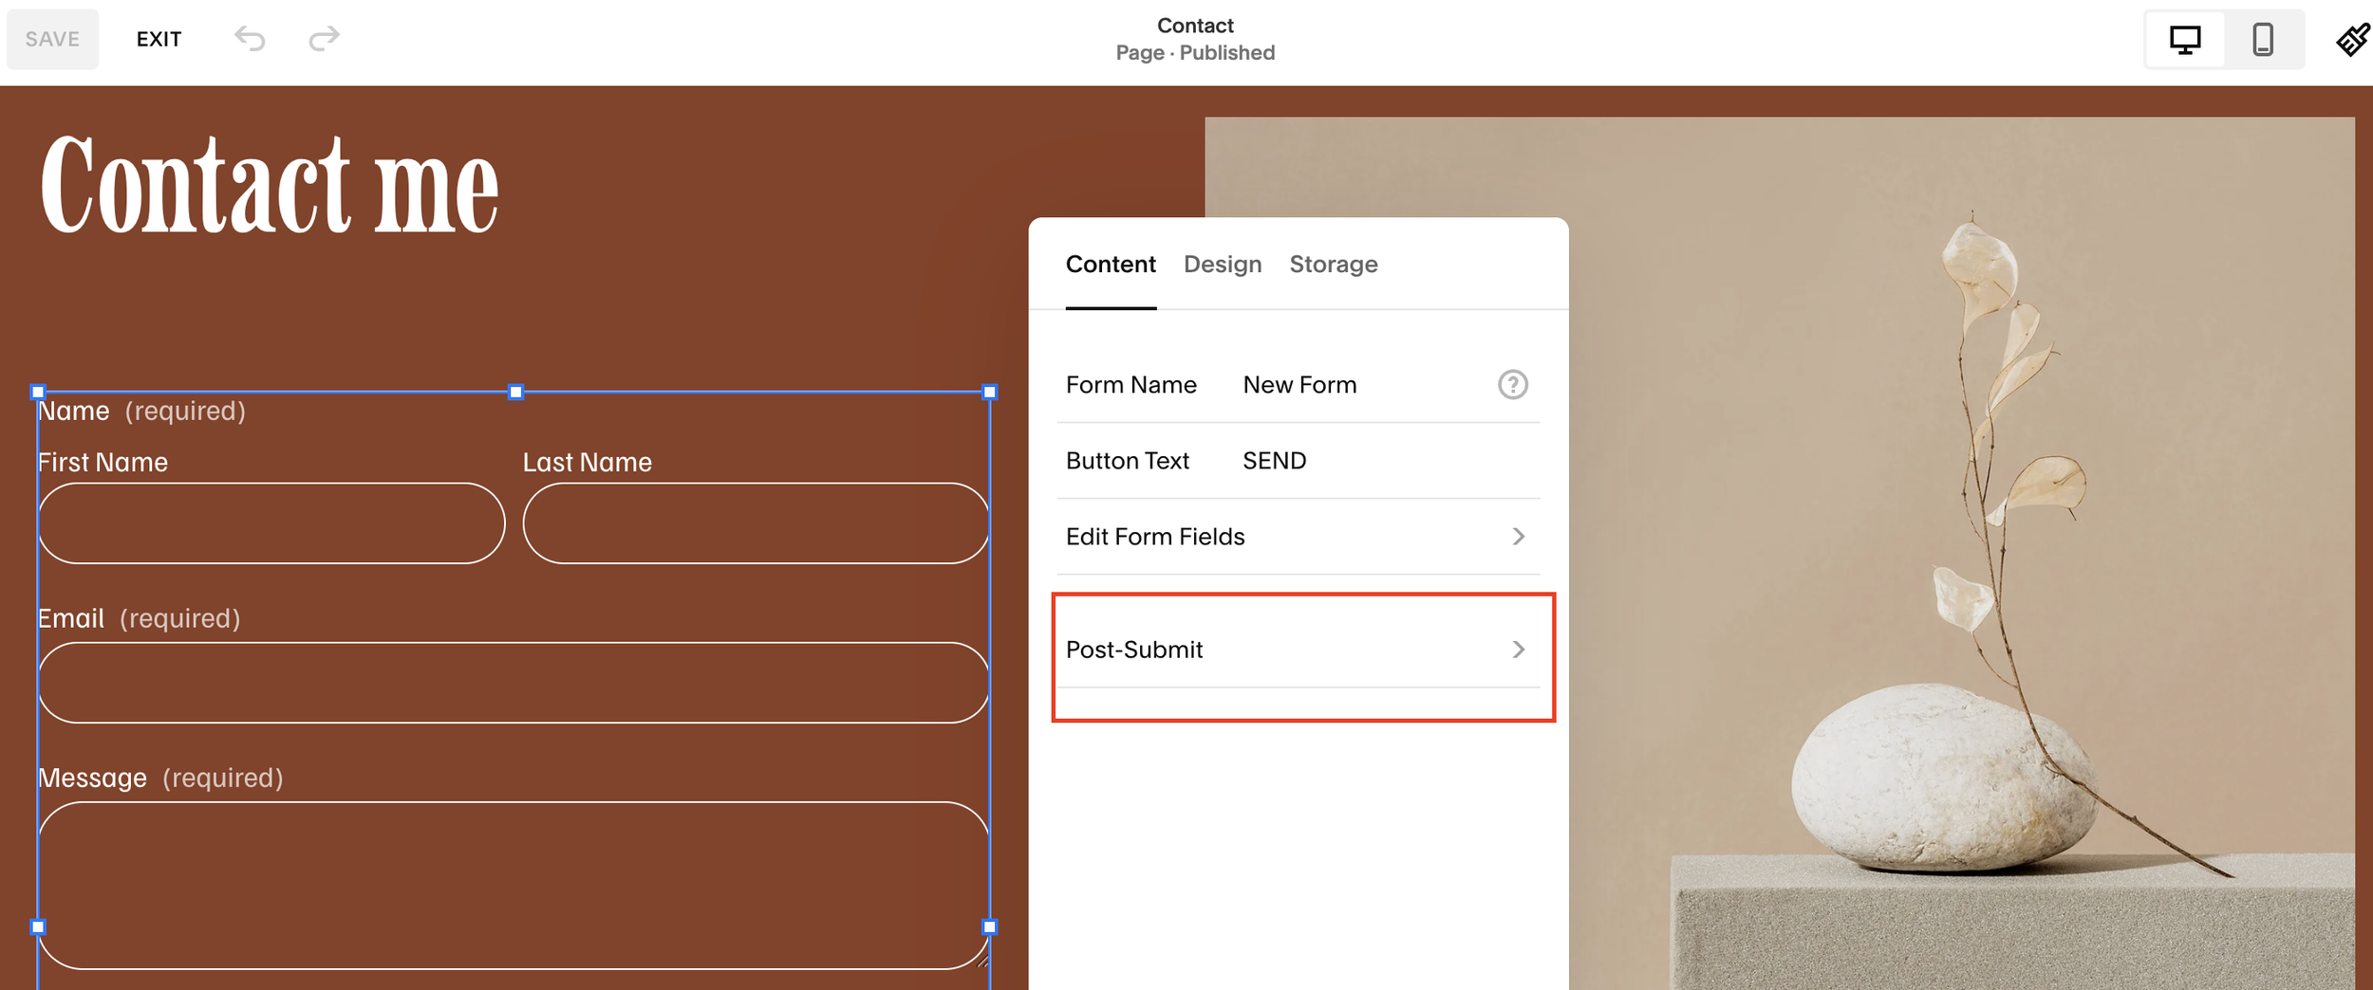Screen dimensions: 2373x990
Task: Click the top-left form resize handle
Action: pos(38,392)
